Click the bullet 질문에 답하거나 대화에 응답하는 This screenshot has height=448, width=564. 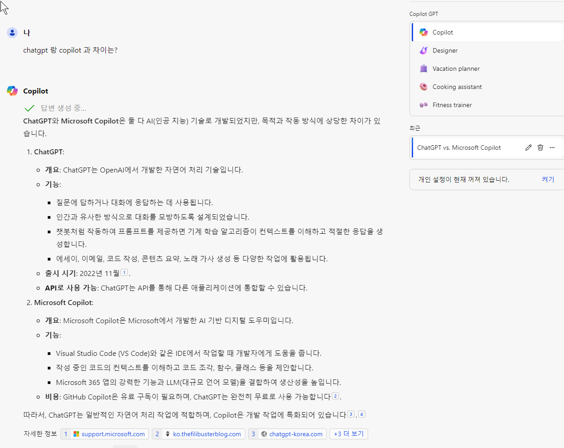point(135,202)
